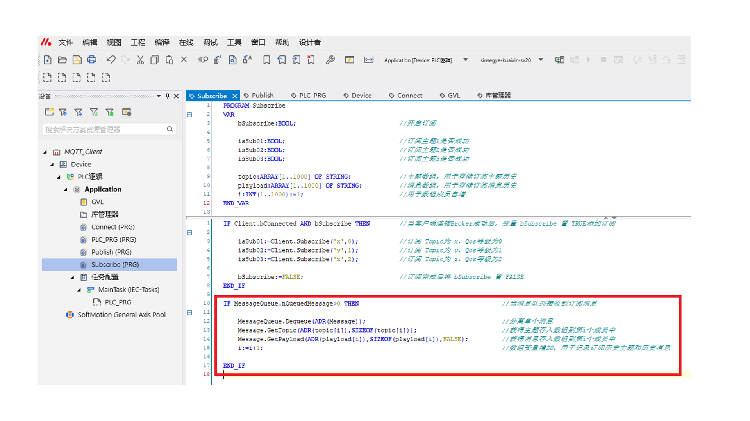750x421 pixels.
Task: Click the window-with-pencil toolbar icon
Action: [x=350, y=60]
